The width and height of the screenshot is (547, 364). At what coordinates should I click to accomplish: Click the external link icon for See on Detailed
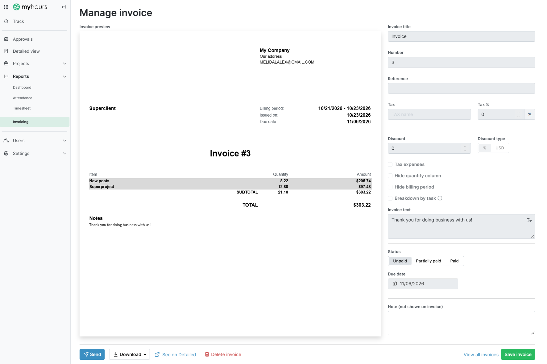point(157,354)
